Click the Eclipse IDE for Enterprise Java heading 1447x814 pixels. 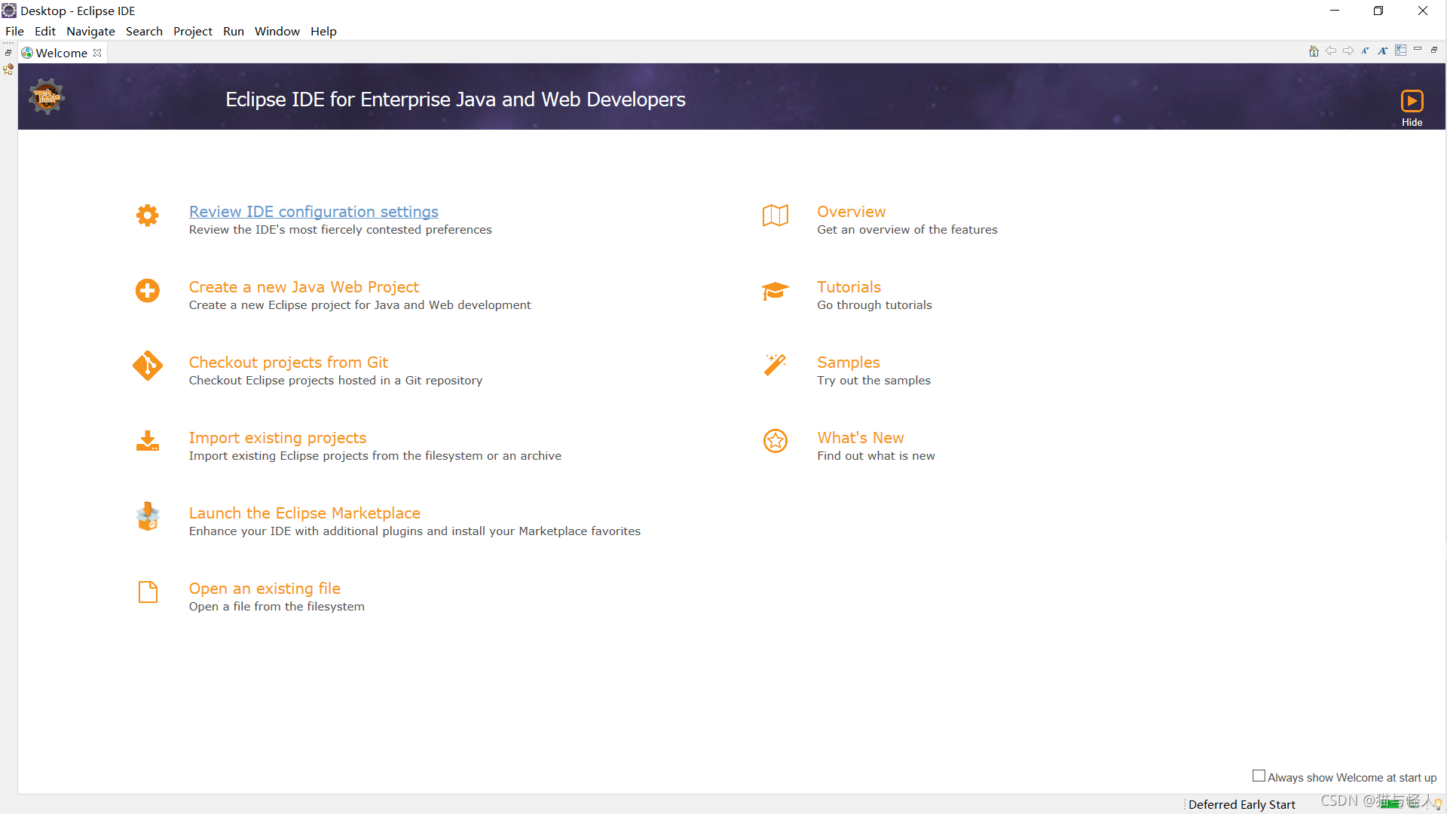(x=455, y=99)
